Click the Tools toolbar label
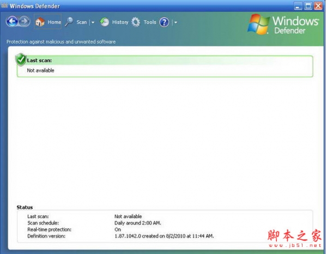Image resolution: width=327 pixels, height=254 pixels. click(x=150, y=22)
